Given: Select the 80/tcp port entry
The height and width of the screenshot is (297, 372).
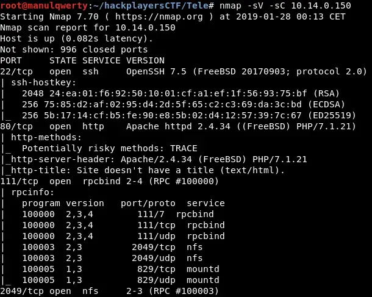Looking at the screenshot, I should [x=13, y=126].
